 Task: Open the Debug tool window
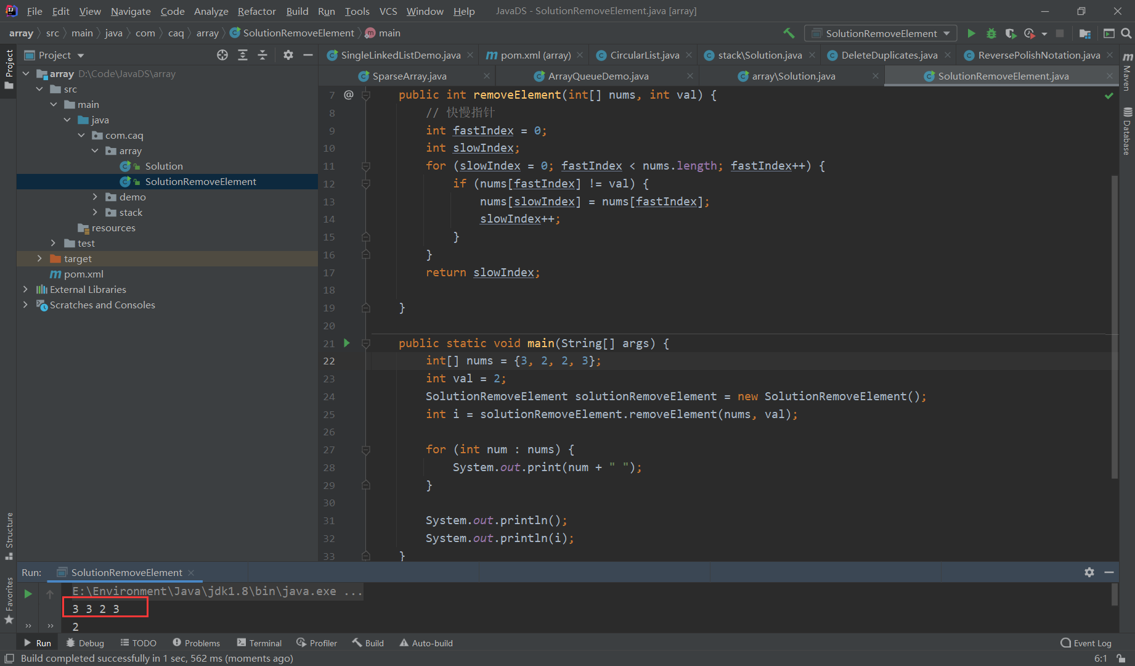point(85,643)
